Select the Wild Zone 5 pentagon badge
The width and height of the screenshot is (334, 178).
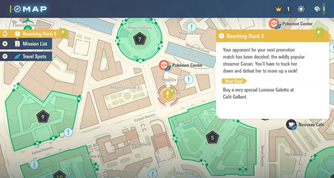coord(212,138)
